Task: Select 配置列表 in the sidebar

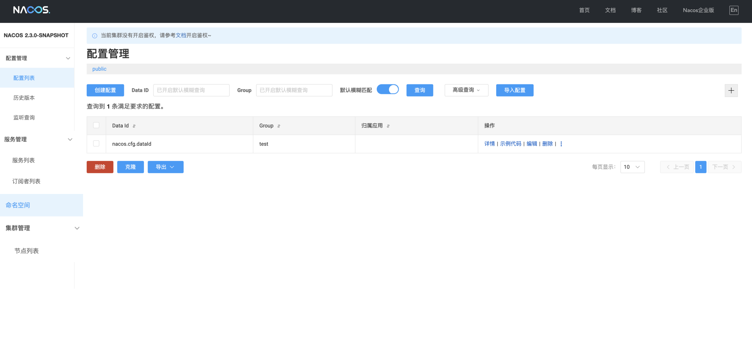Action: 37,78
